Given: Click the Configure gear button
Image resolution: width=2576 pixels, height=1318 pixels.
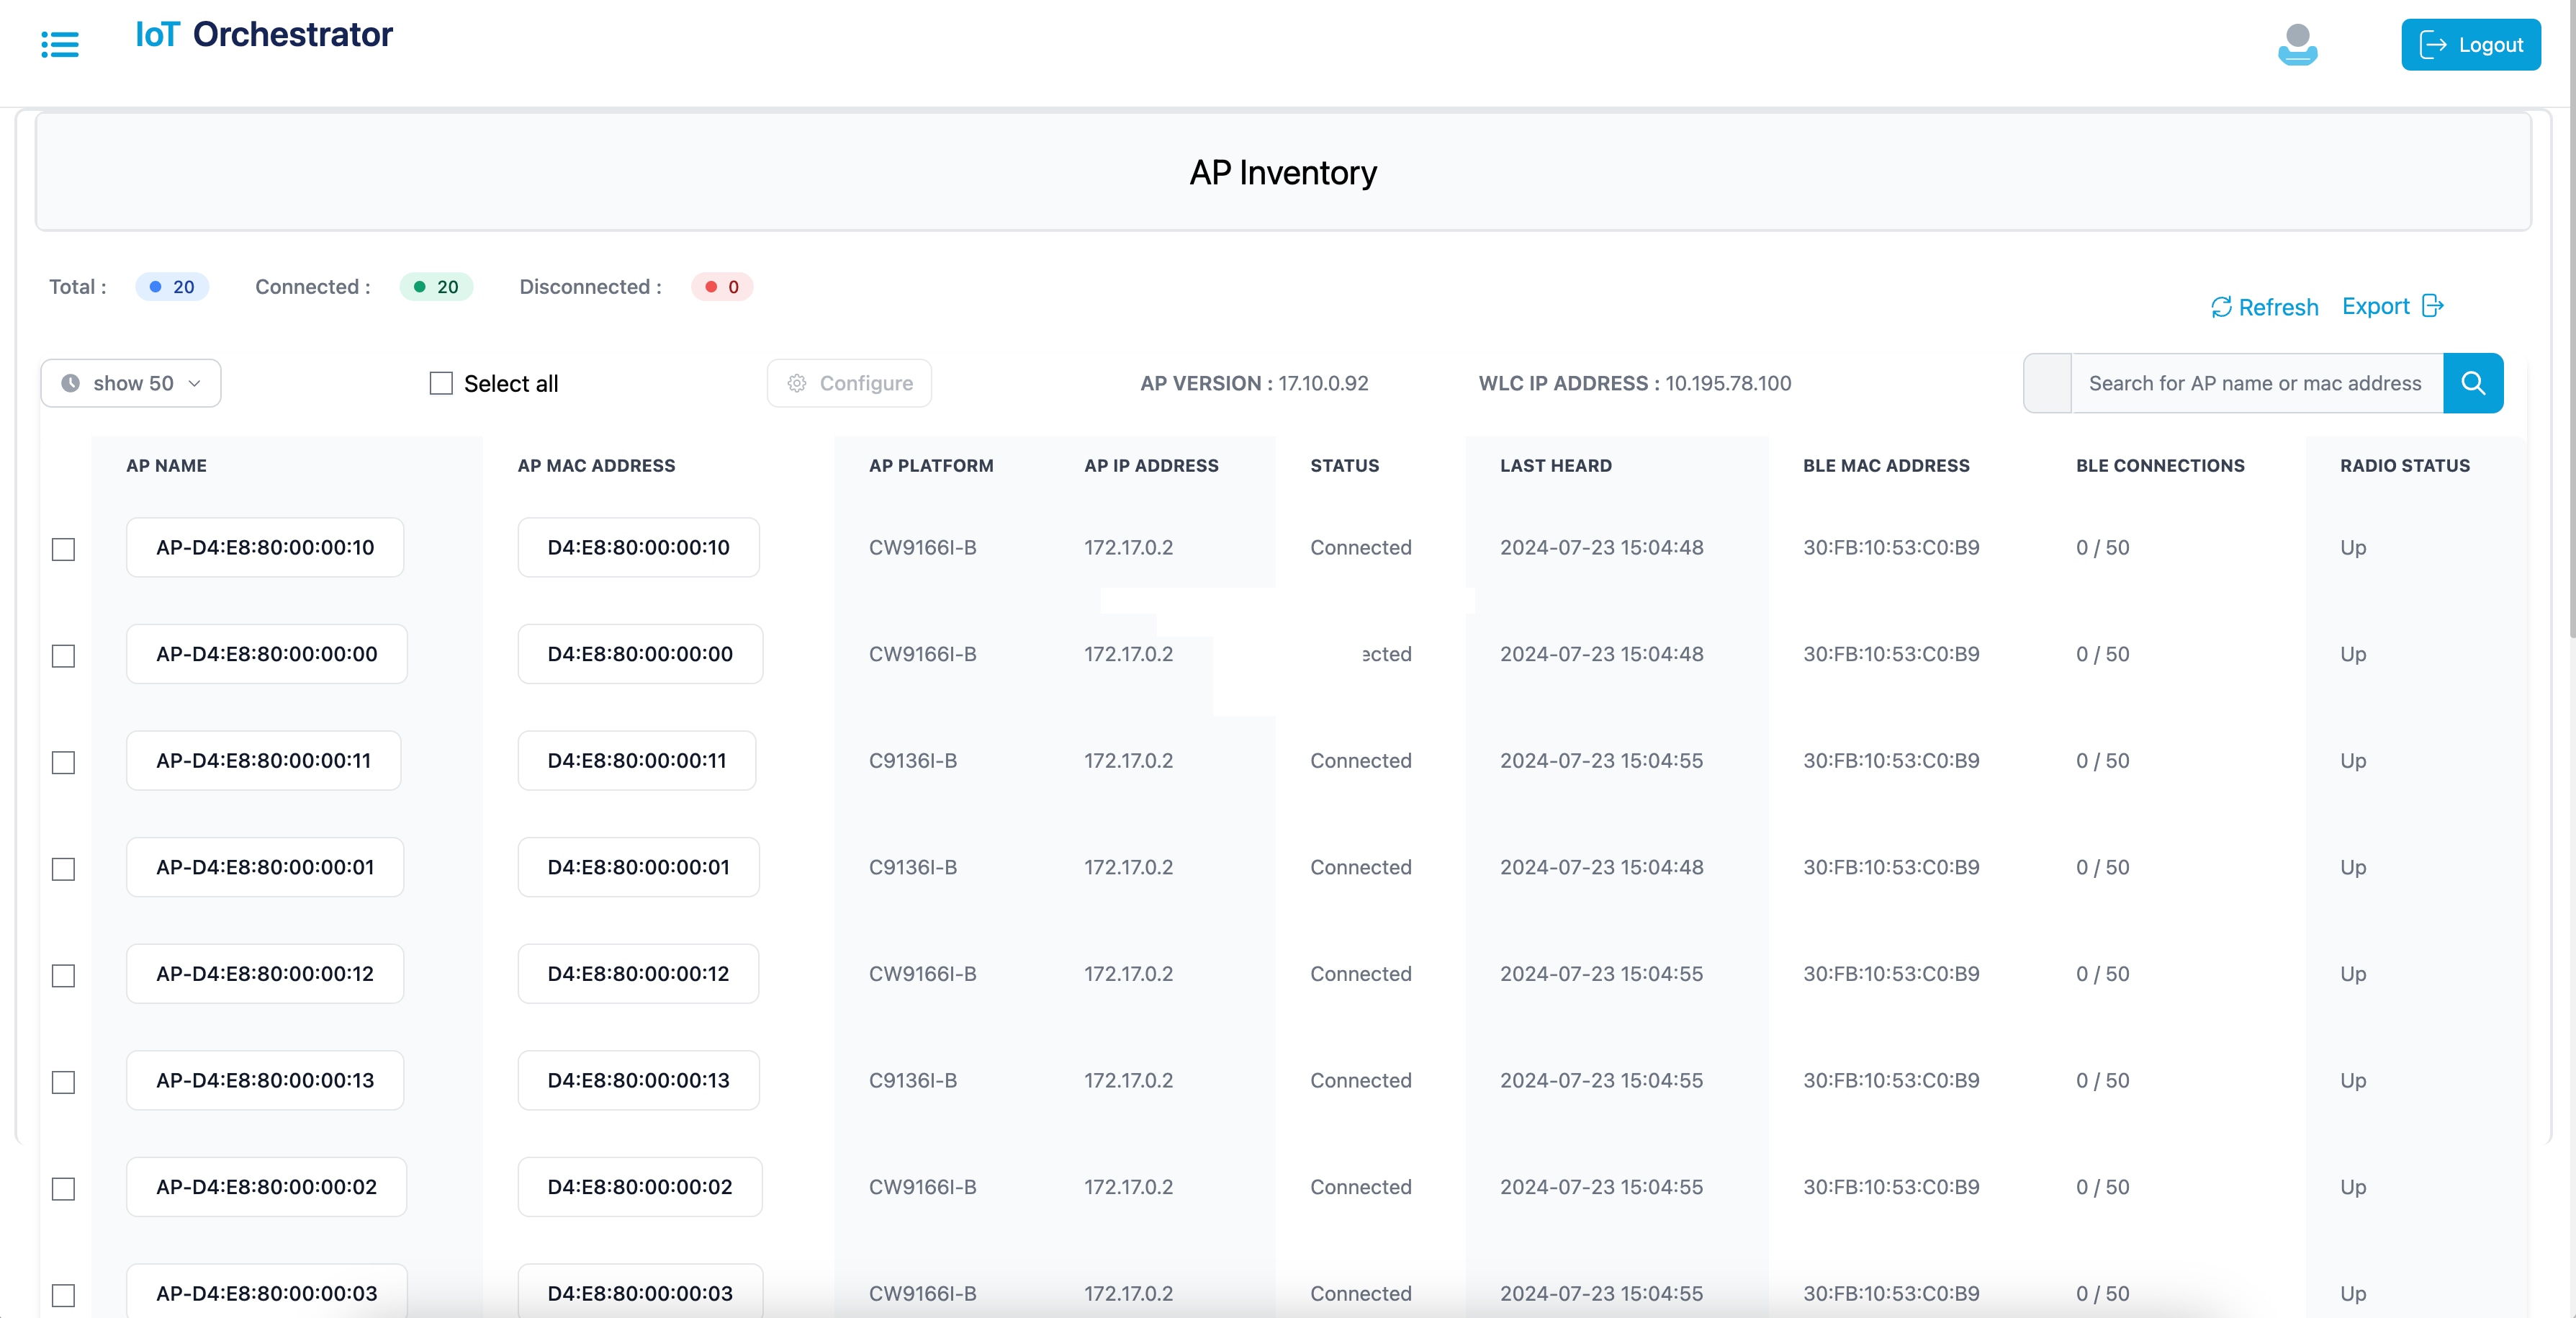Looking at the screenshot, I should click(849, 383).
